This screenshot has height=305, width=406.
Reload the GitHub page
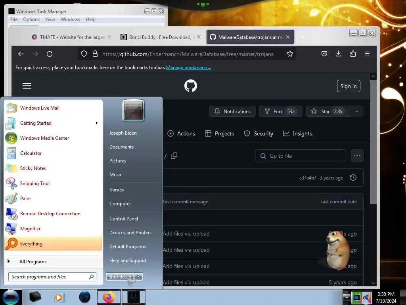tap(50, 54)
